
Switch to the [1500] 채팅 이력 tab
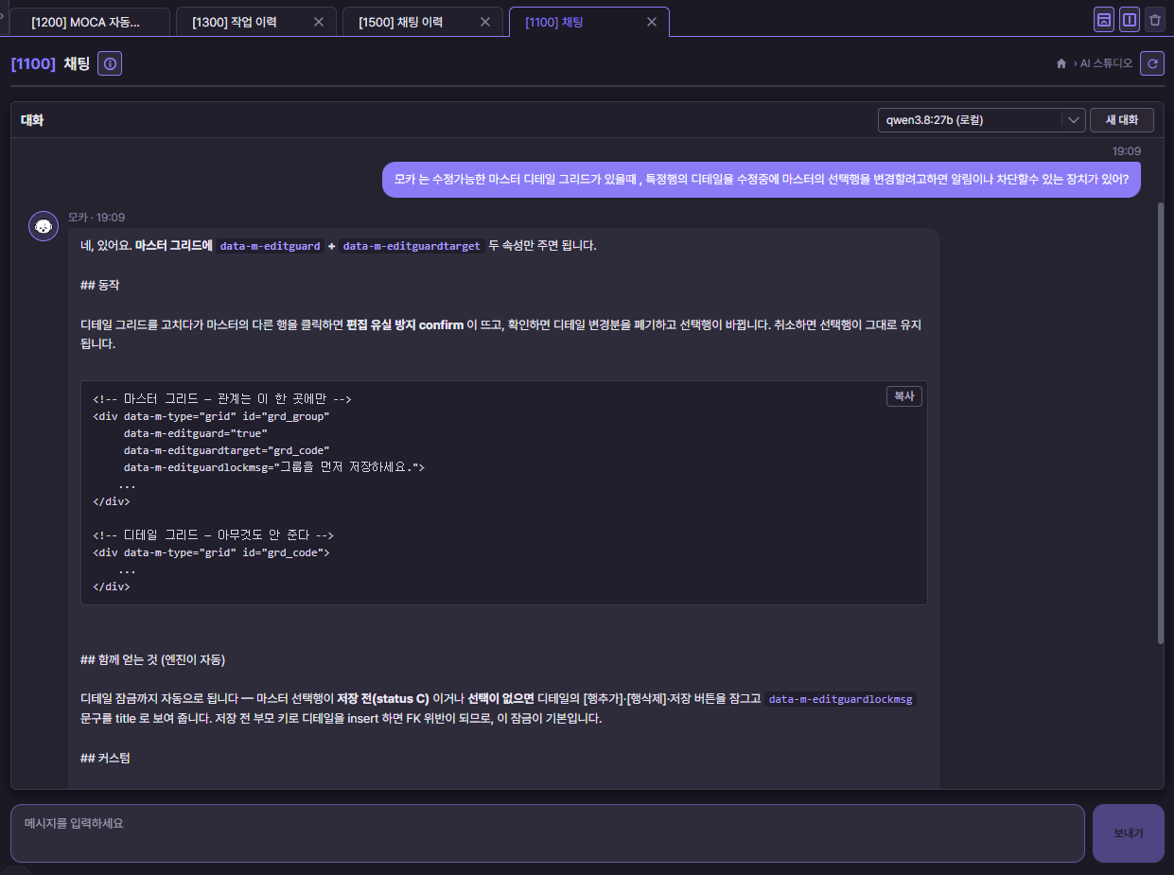423,22
